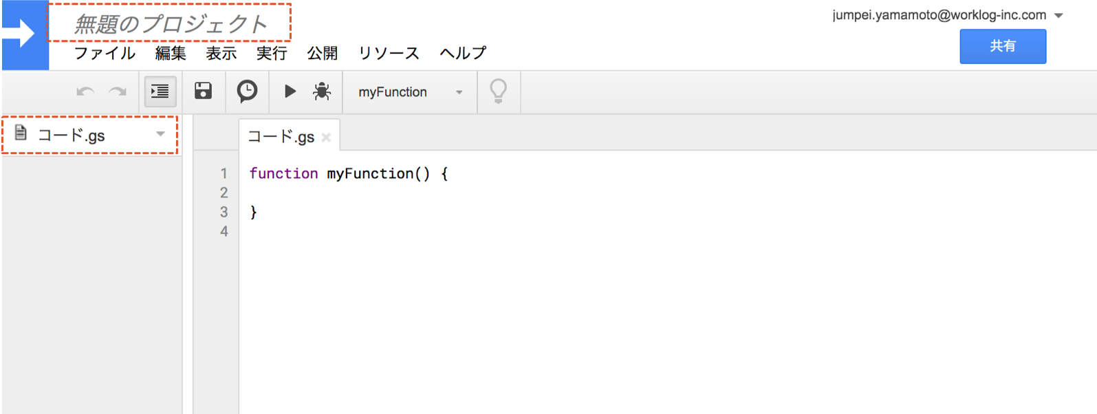
Task: Open the account email dropdown
Action: click(x=1058, y=15)
